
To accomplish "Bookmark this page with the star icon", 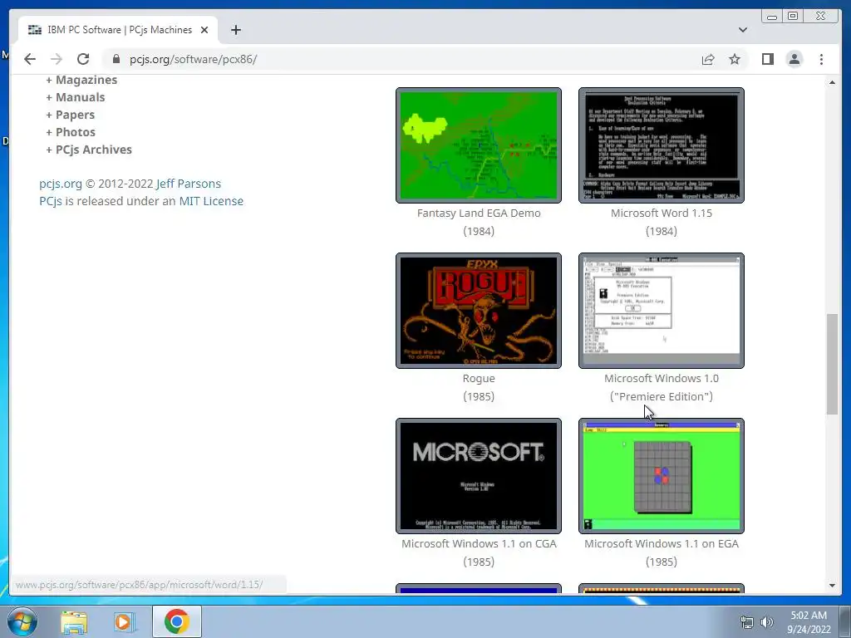I will pos(735,59).
